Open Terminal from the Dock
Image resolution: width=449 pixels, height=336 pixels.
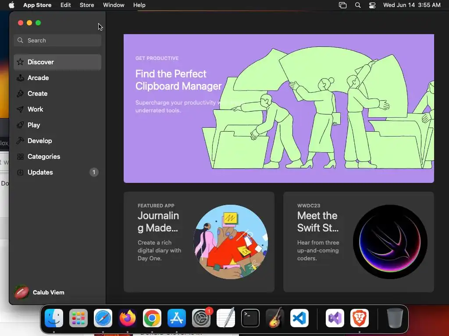tap(250, 318)
